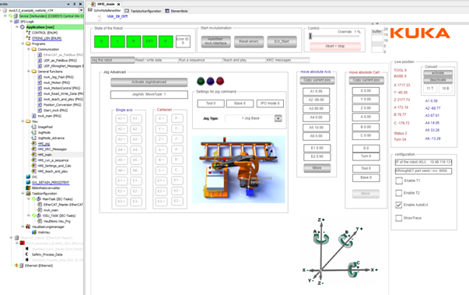Screen dimensions: 469x295
Task: Click the IPO mode 0 field
Action: (270, 104)
